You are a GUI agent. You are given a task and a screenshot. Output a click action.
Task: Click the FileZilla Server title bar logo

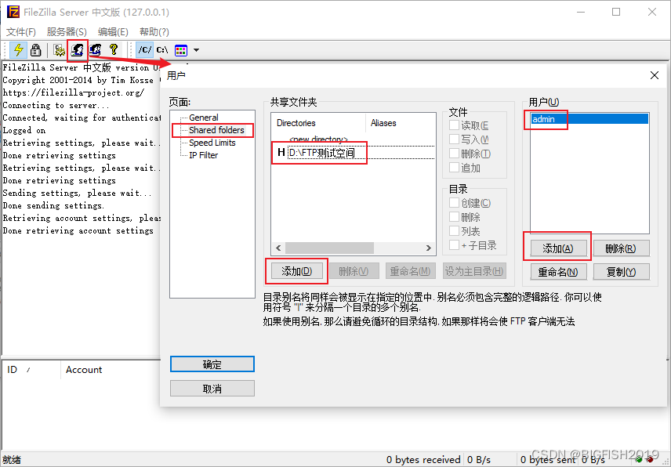[x=13, y=12]
